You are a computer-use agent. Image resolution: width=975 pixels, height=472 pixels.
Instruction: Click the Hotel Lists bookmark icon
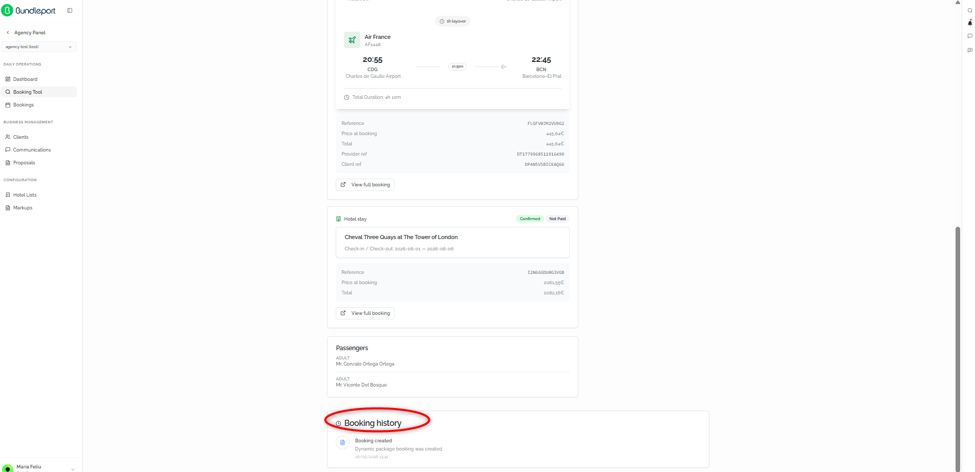pyautogui.click(x=8, y=195)
